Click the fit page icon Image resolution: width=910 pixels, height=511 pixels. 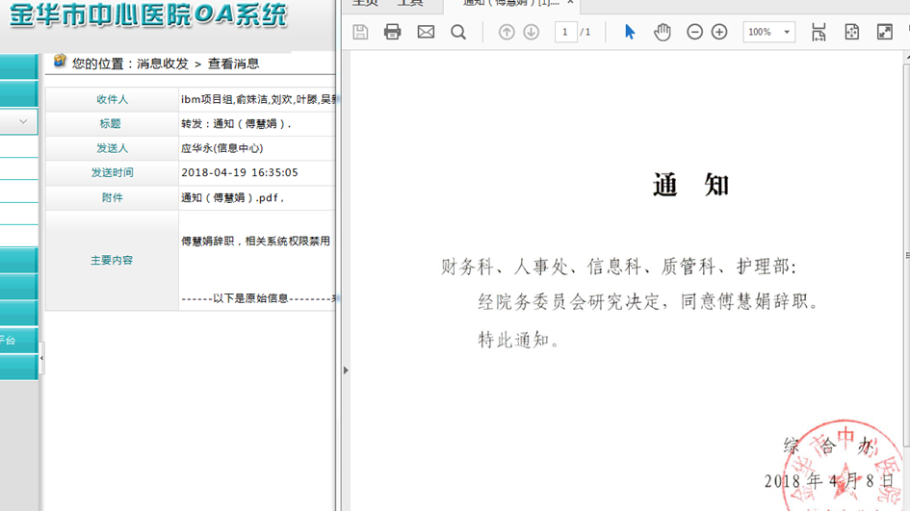tap(852, 32)
